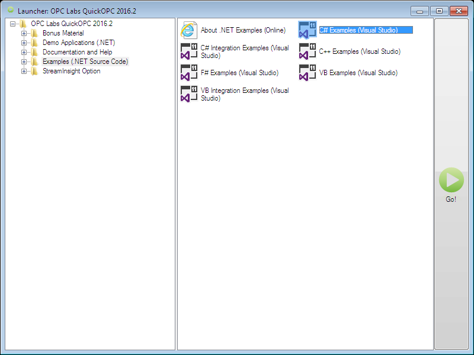Click the About .NET Examples Internet Explorer icon
Viewport: 474px width, 355px height.
click(189, 30)
